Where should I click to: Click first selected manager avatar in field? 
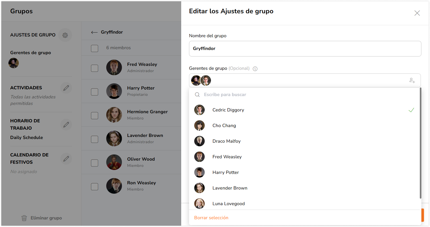[196, 80]
